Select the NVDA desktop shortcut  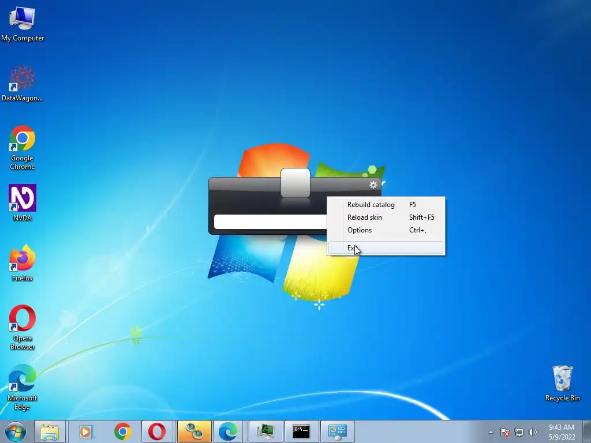pyautogui.click(x=23, y=202)
